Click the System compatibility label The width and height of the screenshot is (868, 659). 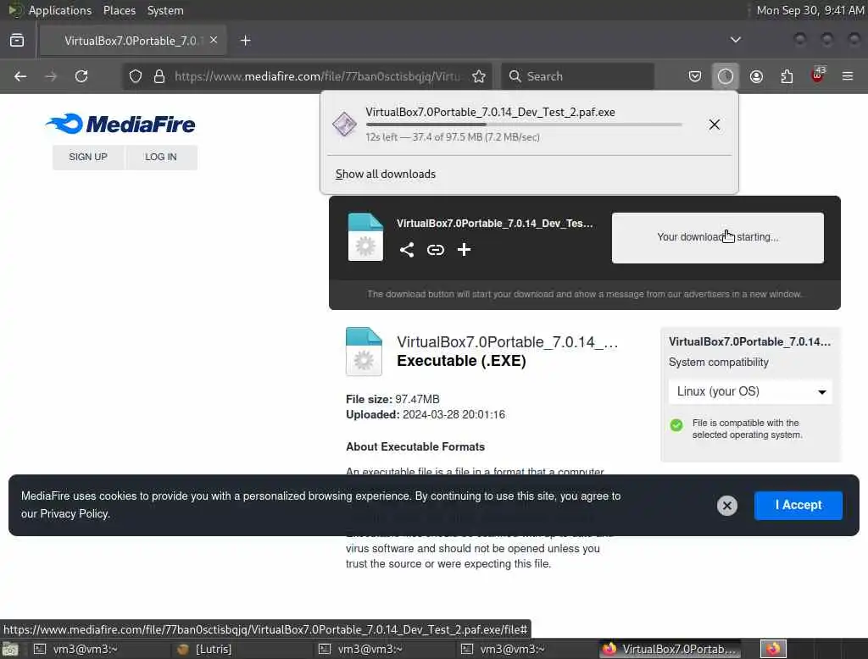pos(719,363)
